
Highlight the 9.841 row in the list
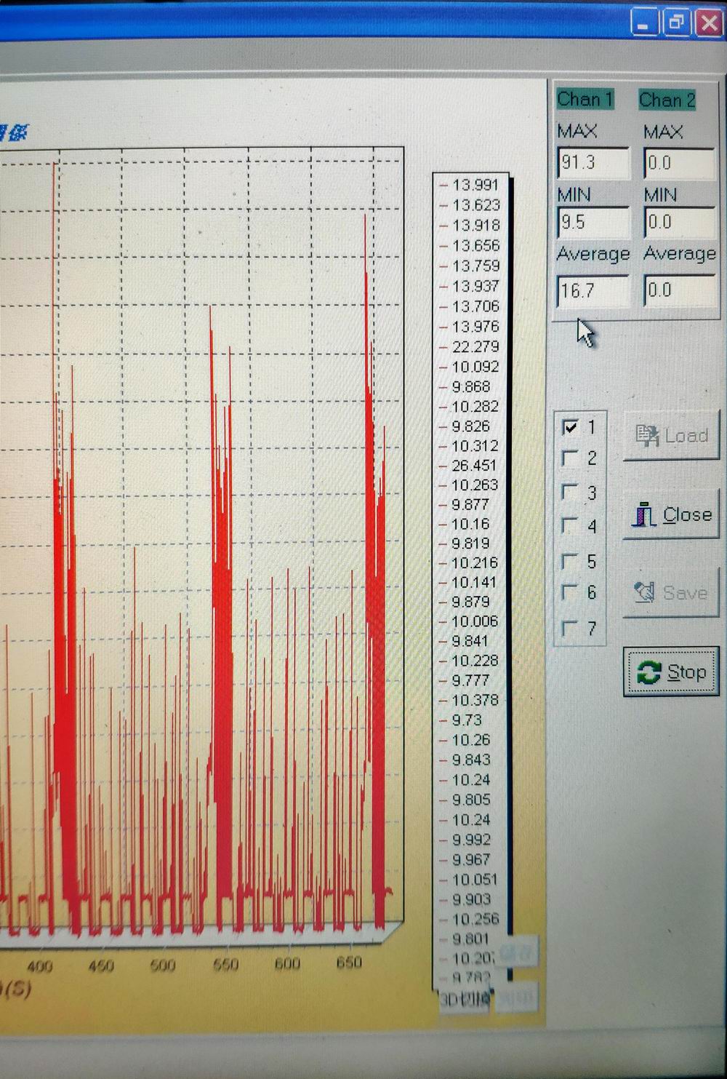[470, 641]
